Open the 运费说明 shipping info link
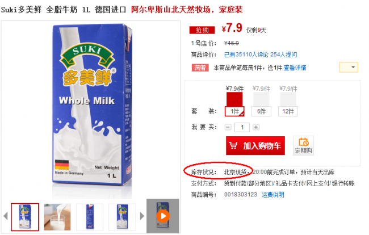Screen dimensions: 369x235 coord(272,195)
